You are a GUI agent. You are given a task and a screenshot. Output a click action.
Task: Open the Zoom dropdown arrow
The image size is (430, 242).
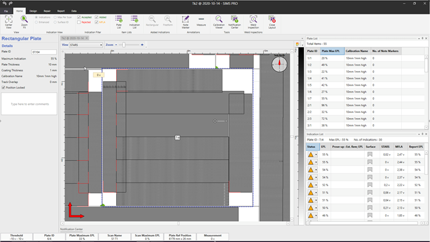pyautogui.click(x=116, y=45)
